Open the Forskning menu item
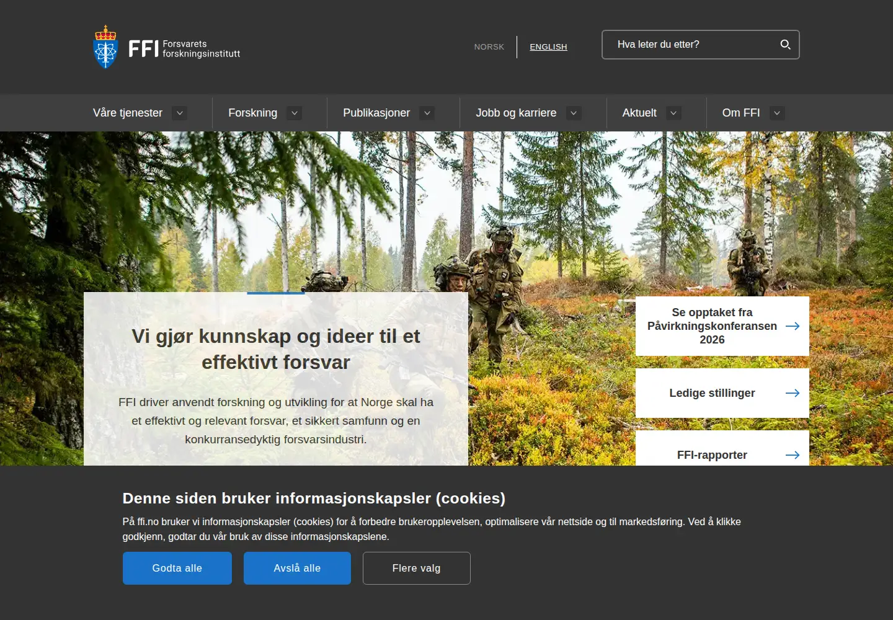The image size is (893, 620). (x=252, y=113)
